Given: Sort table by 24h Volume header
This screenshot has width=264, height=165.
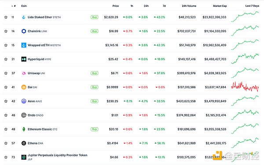Looking at the screenshot, I should 189,6.
